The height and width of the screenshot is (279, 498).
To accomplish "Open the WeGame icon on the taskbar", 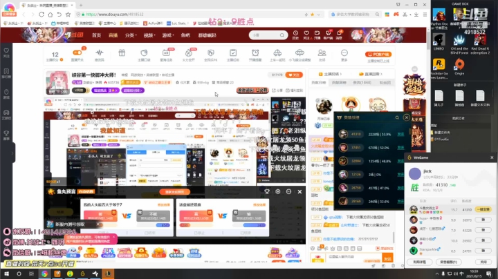I will (x=82, y=273).
